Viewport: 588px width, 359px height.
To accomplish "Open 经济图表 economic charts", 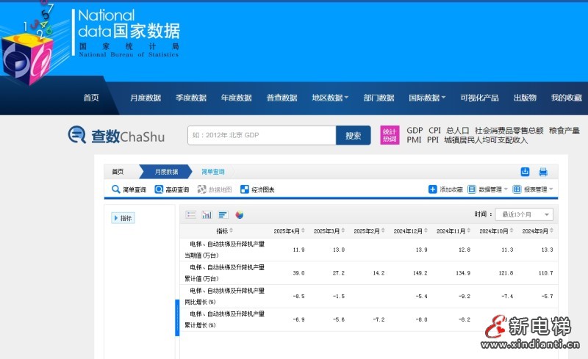I will 257,189.
